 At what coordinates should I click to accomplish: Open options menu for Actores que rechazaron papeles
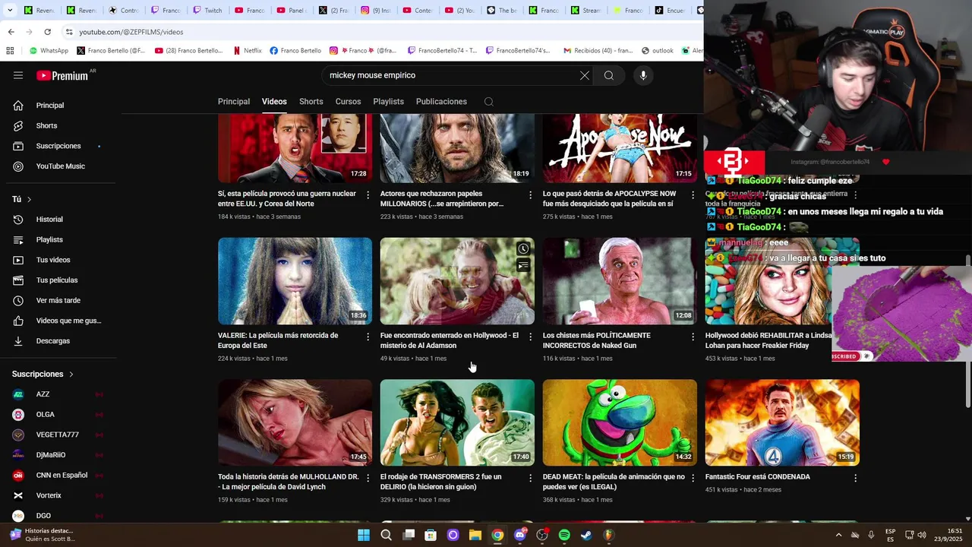(x=531, y=195)
